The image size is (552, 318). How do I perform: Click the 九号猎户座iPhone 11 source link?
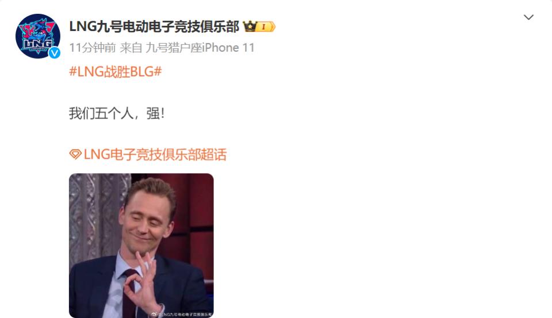coord(200,48)
